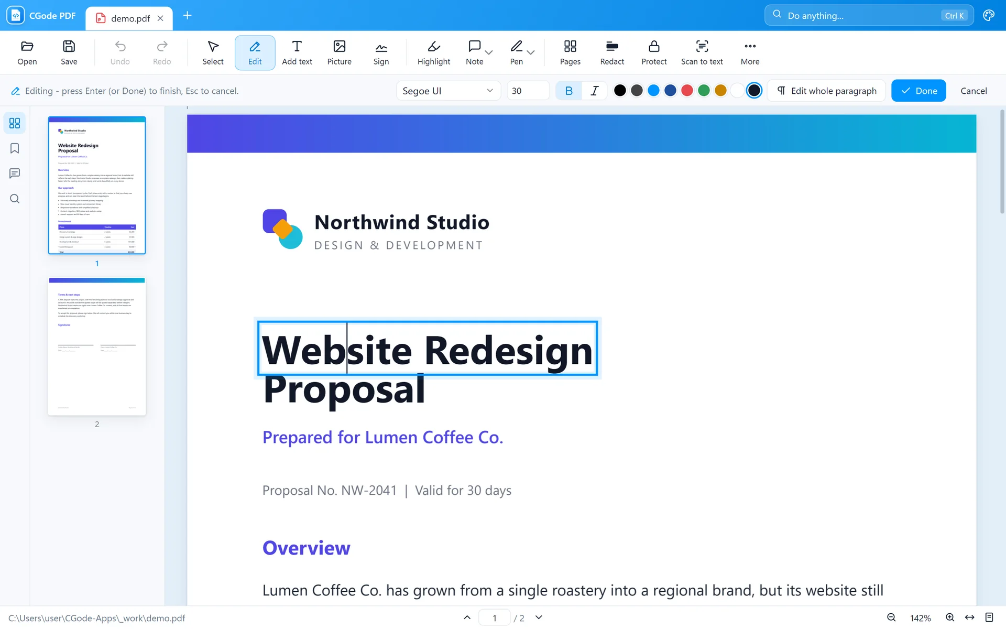
Task: Open the search sidebar panel
Action: click(15, 199)
